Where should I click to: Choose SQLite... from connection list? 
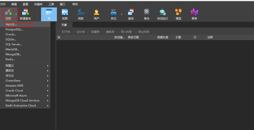pyautogui.click(x=25, y=39)
